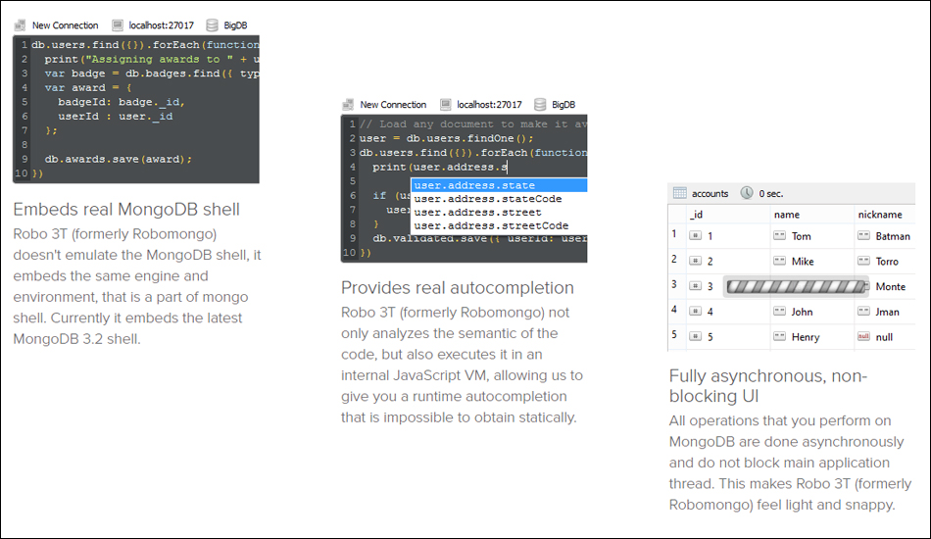
Task: Click the _id type icon in row 1
Action: [x=695, y=235]
